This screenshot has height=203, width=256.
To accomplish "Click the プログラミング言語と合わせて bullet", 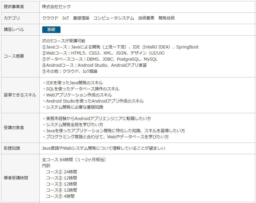I will click(x=105, y=137).
